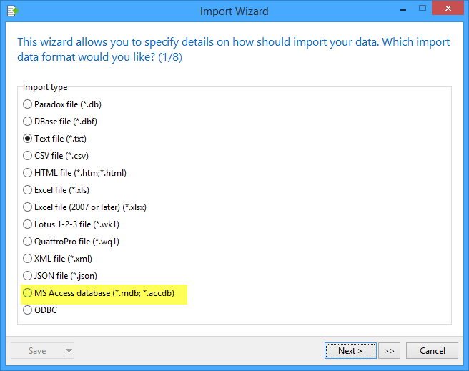Choose MS Access database (*.mdb; *.accdb)
This screenshot has height=371, width=469.
[x=28, y=293]
